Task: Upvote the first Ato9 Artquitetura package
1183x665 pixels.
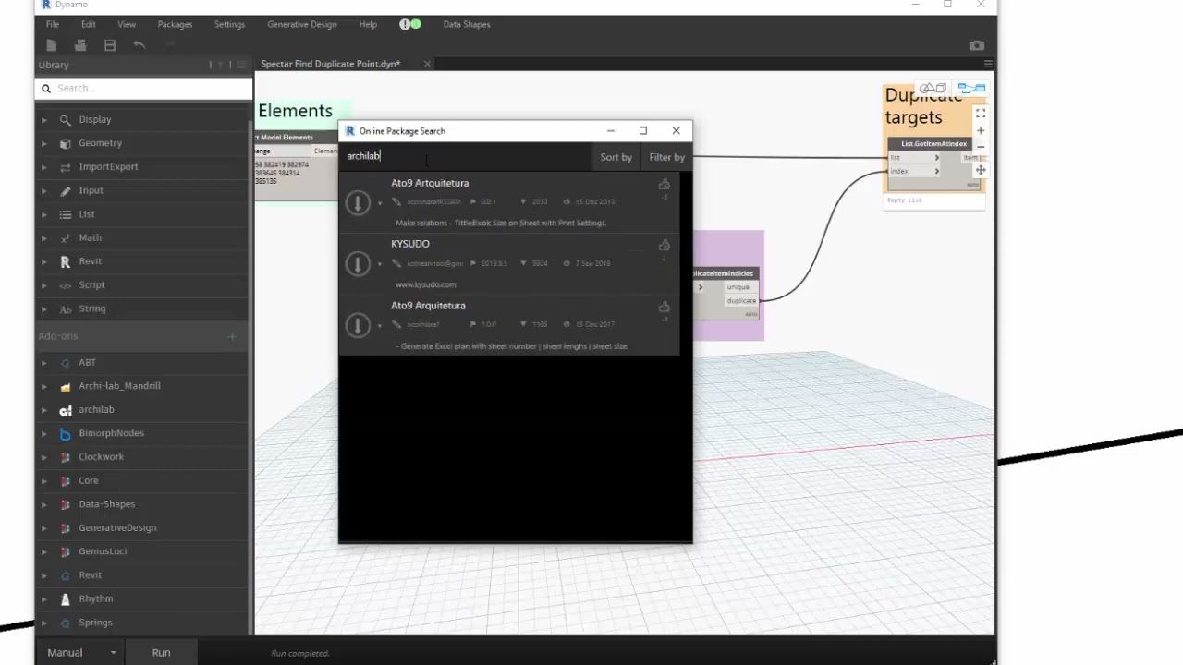Action: [x=664, y=185]
